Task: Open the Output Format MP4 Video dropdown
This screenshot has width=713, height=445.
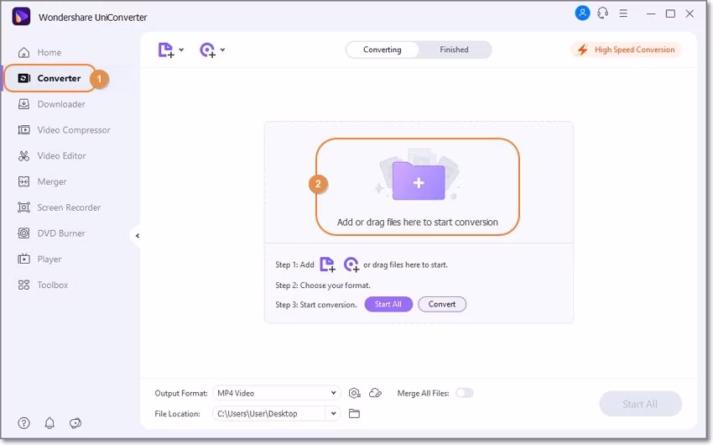Action: point(277,393)
